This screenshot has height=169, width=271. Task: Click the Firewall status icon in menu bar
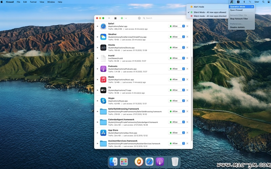click(232, 2)
